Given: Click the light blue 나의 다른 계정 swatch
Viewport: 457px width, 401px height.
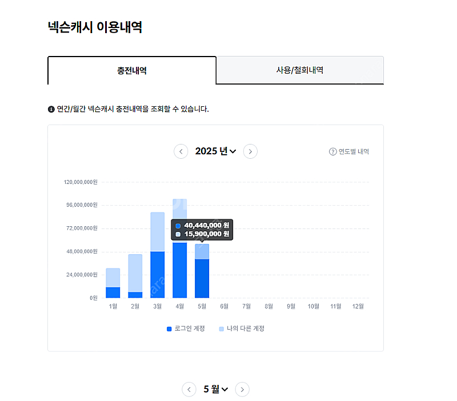Looking at the screenshot, I should tap(222, 329).
